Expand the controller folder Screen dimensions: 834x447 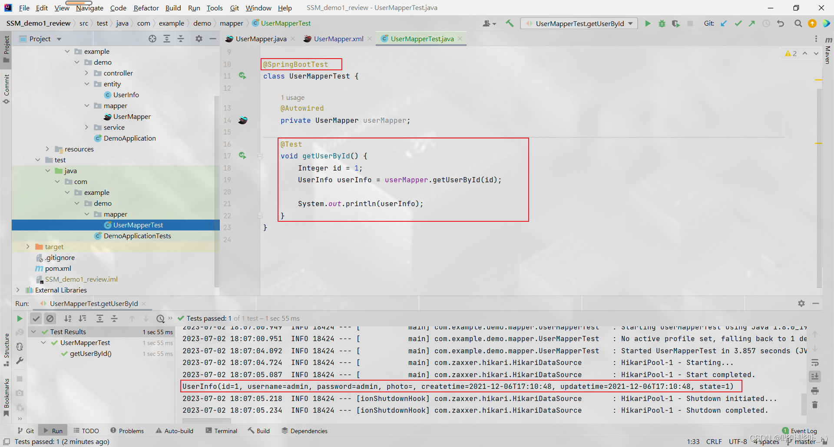click(x=87, y=73)
